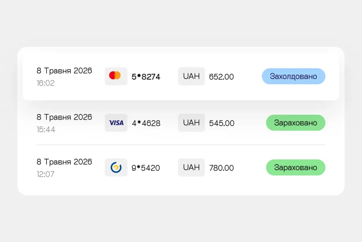Viewport: 362px width, 242px height.
Task: Click the amount 652.00
Action: pyautogui.click(x=221, y=77)
